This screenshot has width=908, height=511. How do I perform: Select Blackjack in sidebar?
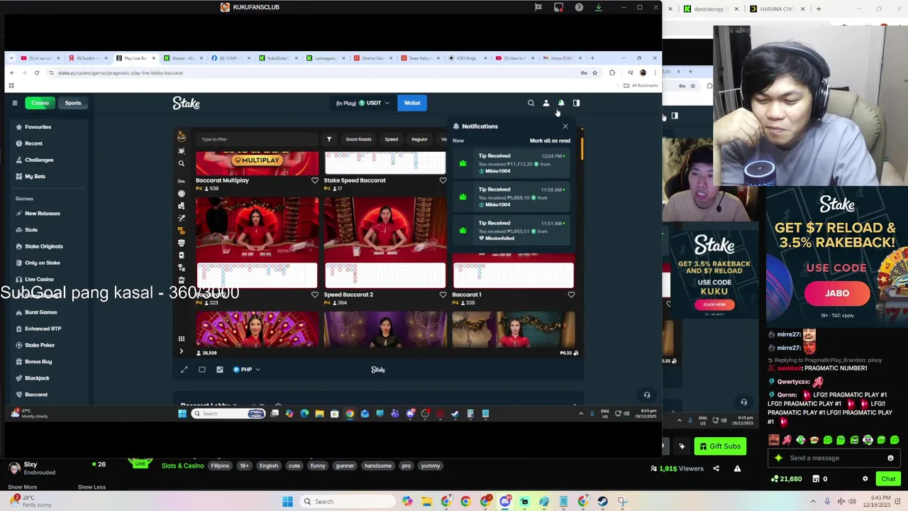(37, 378)
